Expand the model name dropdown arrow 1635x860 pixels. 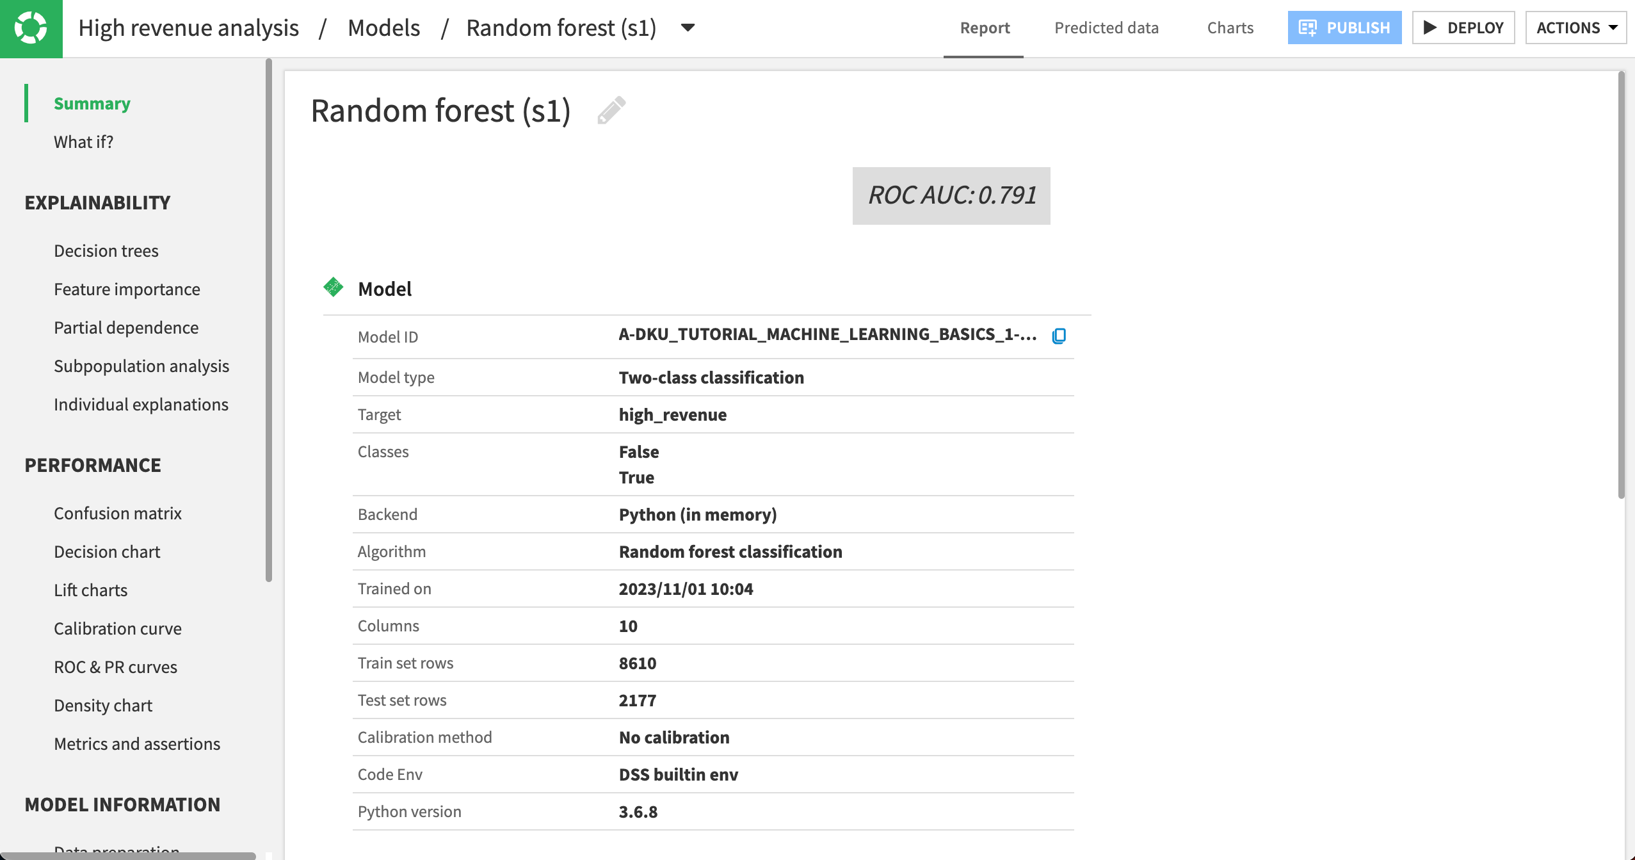point(688,28)
